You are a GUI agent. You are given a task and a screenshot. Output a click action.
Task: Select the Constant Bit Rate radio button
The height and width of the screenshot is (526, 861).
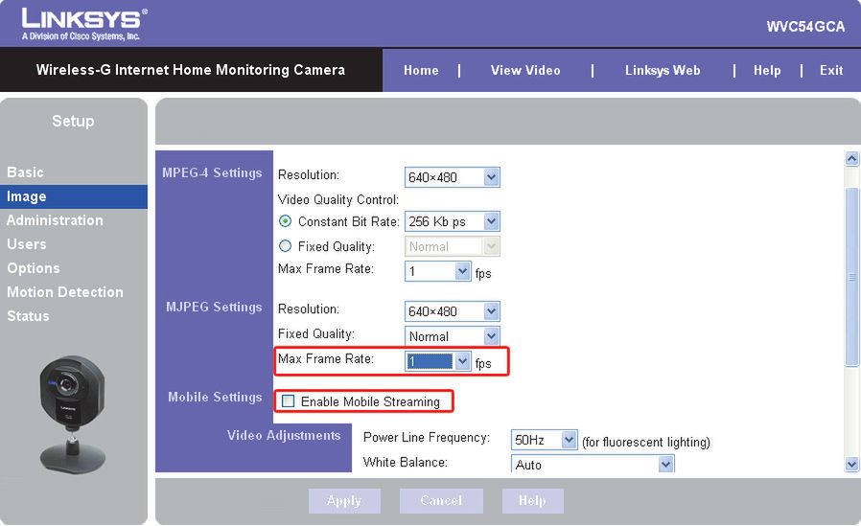(x=285, y=221)
